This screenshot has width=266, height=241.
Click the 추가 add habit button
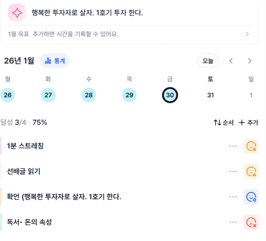(x=248, y=122)
